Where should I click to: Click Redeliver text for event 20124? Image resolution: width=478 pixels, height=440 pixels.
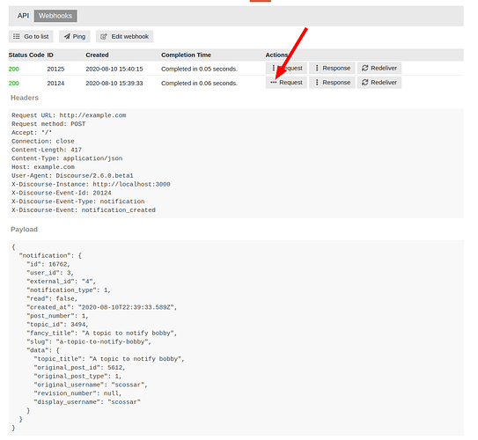tap(384, 82)
